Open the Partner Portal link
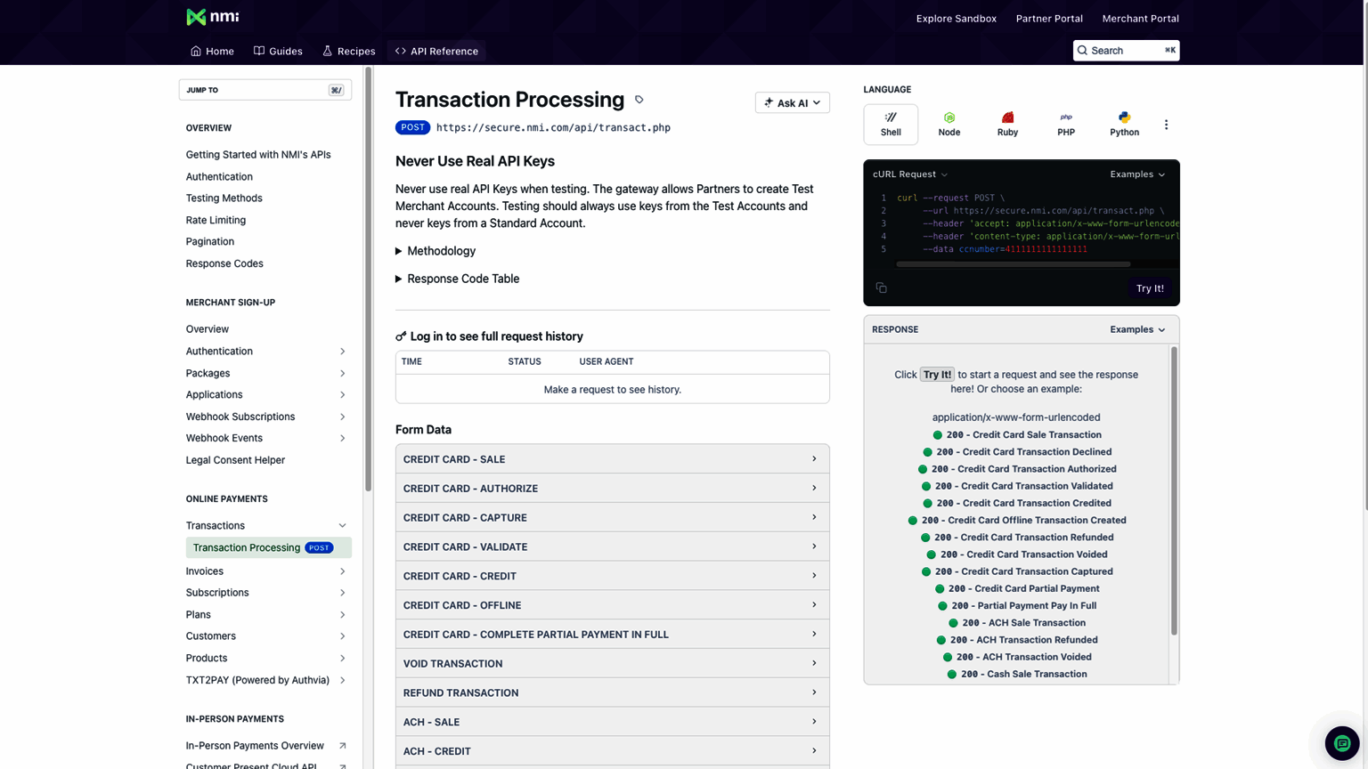Viewport: 1368px width, 769px height. [x=1049, y=19]
